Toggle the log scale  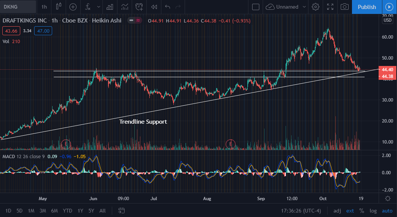(x=373, y=211)
